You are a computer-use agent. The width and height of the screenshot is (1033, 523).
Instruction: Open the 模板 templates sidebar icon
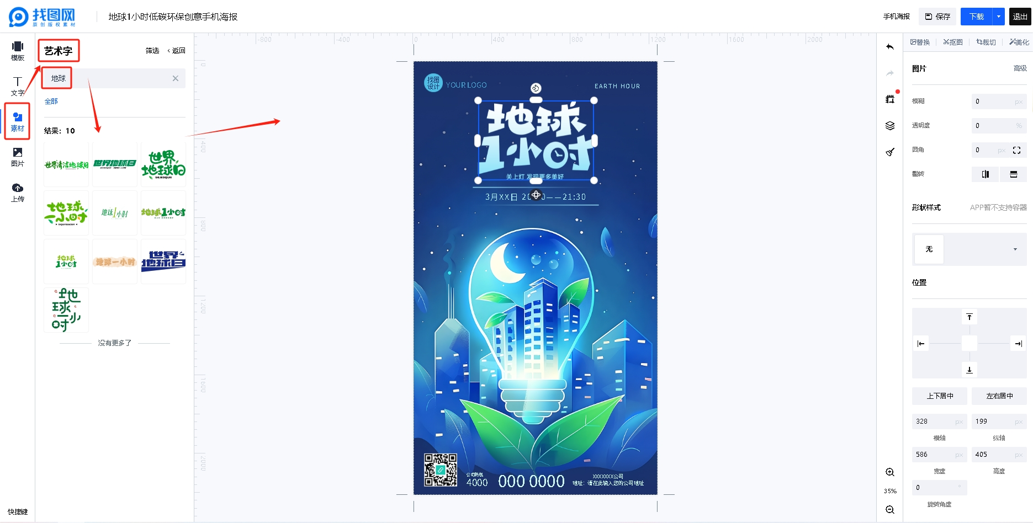point(18,51)
